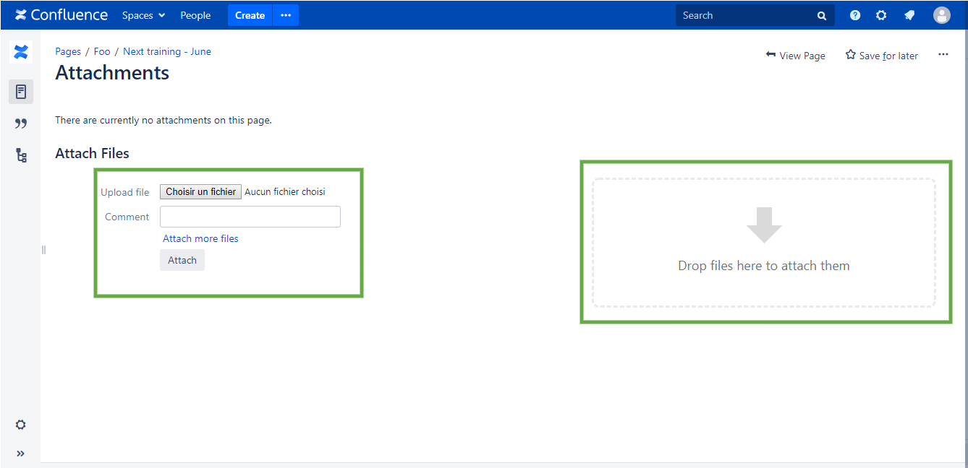Star this page with Save for later
The height and width of the screenshot is (468, 968).
coord(881,55)
